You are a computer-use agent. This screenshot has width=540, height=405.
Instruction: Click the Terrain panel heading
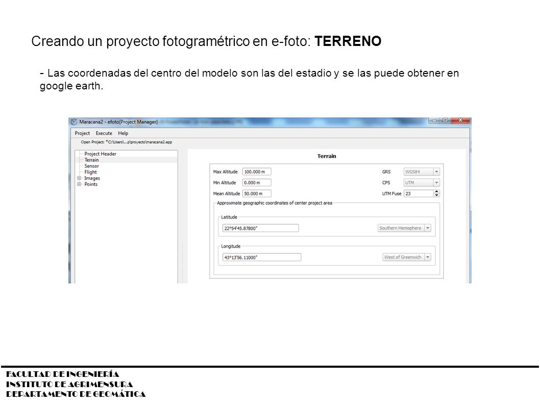click(327, 156)
